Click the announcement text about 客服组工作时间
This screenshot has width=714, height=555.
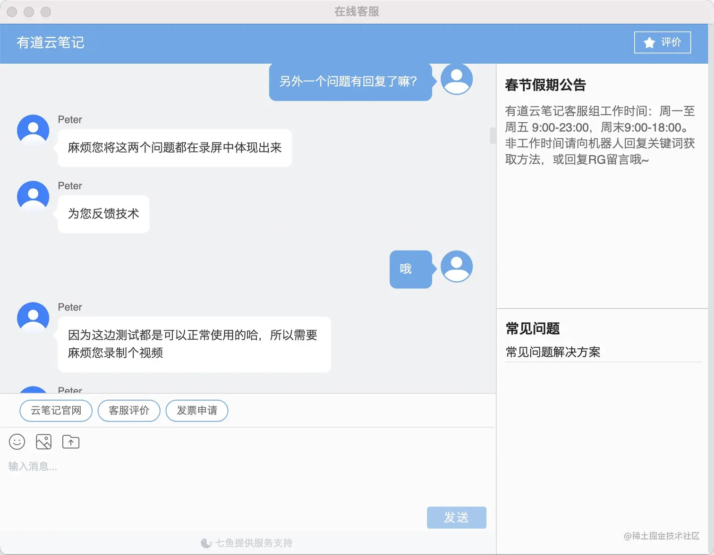coord(600,135)
